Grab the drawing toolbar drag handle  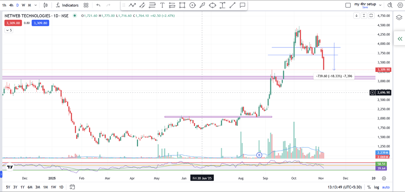(x=124, y=5)
